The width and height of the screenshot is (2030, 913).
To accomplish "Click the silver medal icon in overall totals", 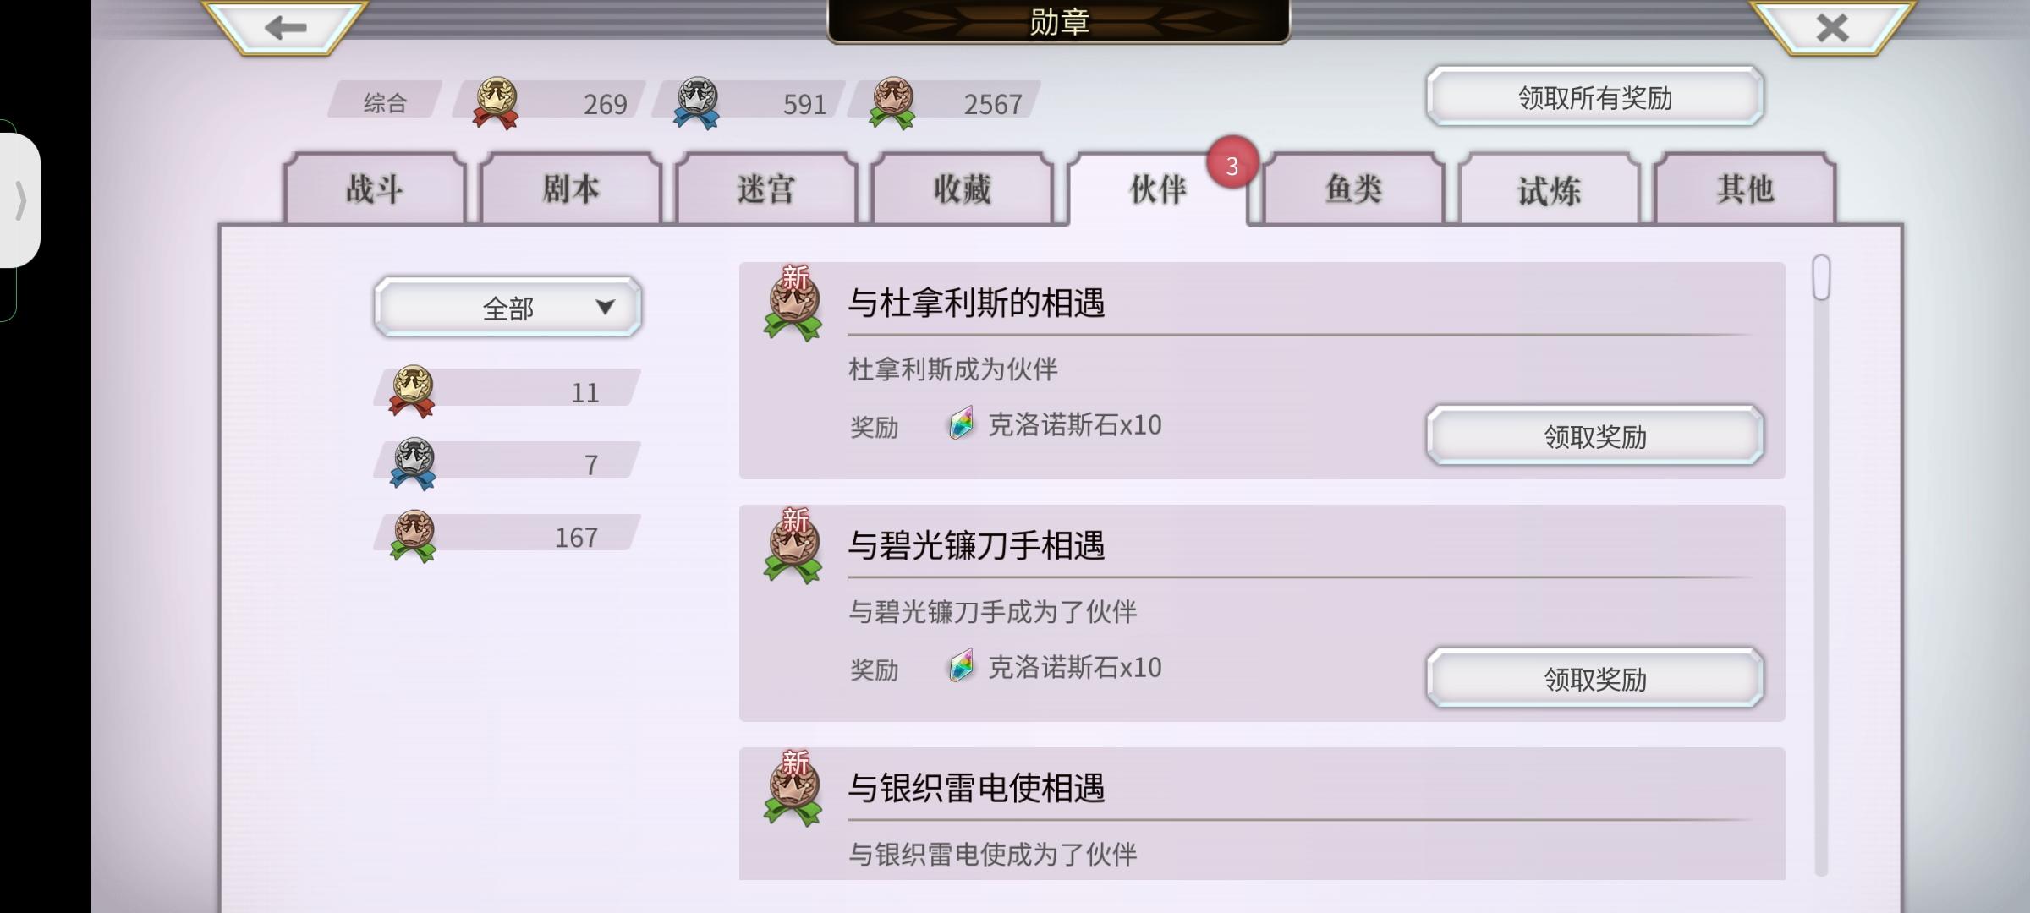I will 696,103.
